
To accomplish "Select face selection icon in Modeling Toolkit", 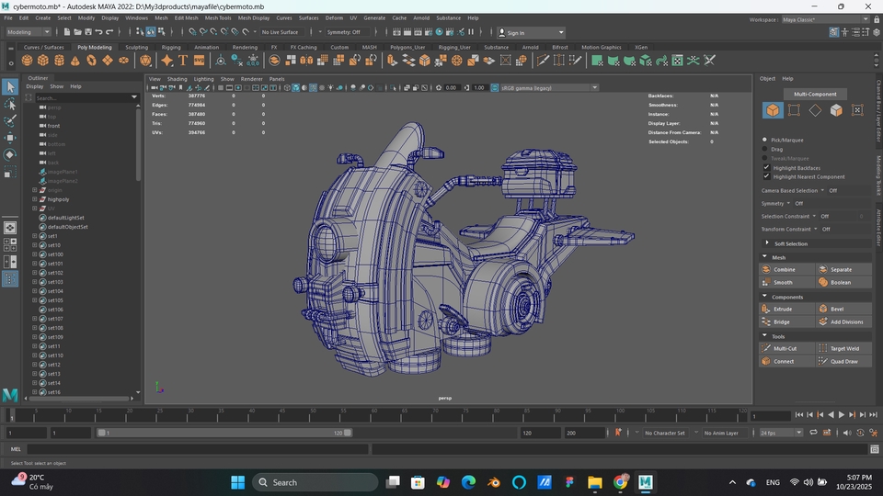I will point(836,110).
